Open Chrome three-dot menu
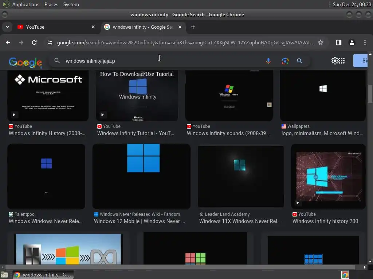Screen dimensions: 373x279 [365, 43]
